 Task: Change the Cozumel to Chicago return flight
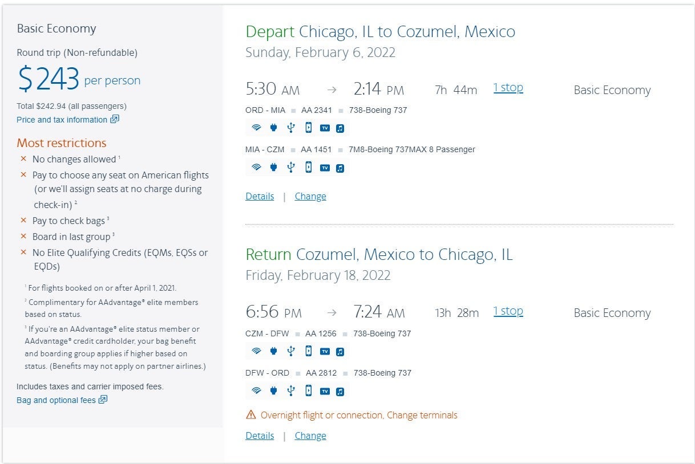[x=310, y=435]
